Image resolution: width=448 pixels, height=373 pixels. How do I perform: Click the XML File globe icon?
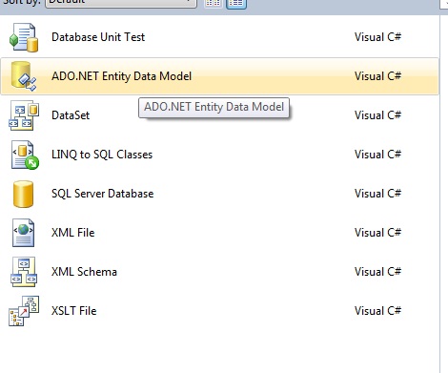click(x=23, y=233)
